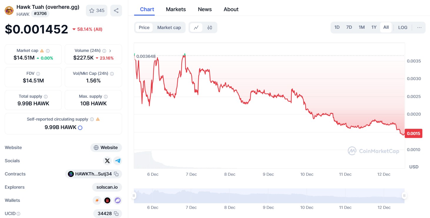The height and width of the screenshot is (218, 430).
Task: Click the 0.0015 current price label
Action: (x=414, y=133)
